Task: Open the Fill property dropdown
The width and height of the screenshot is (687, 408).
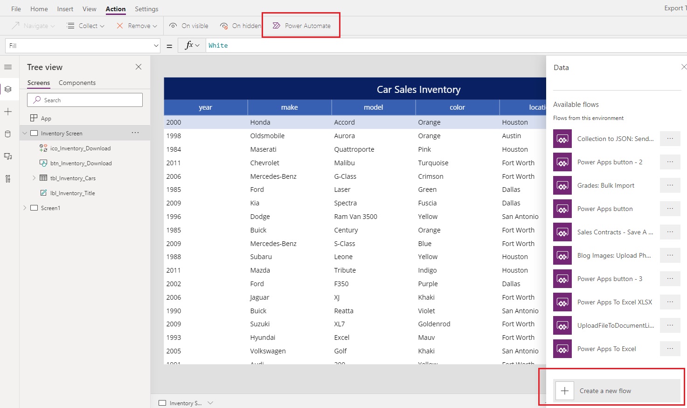Action: coord(156,45)
